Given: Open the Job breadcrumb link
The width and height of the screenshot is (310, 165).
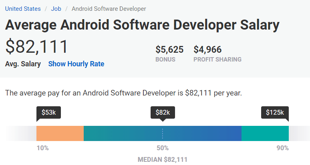Looking at the screenshot, I should 56,8.
